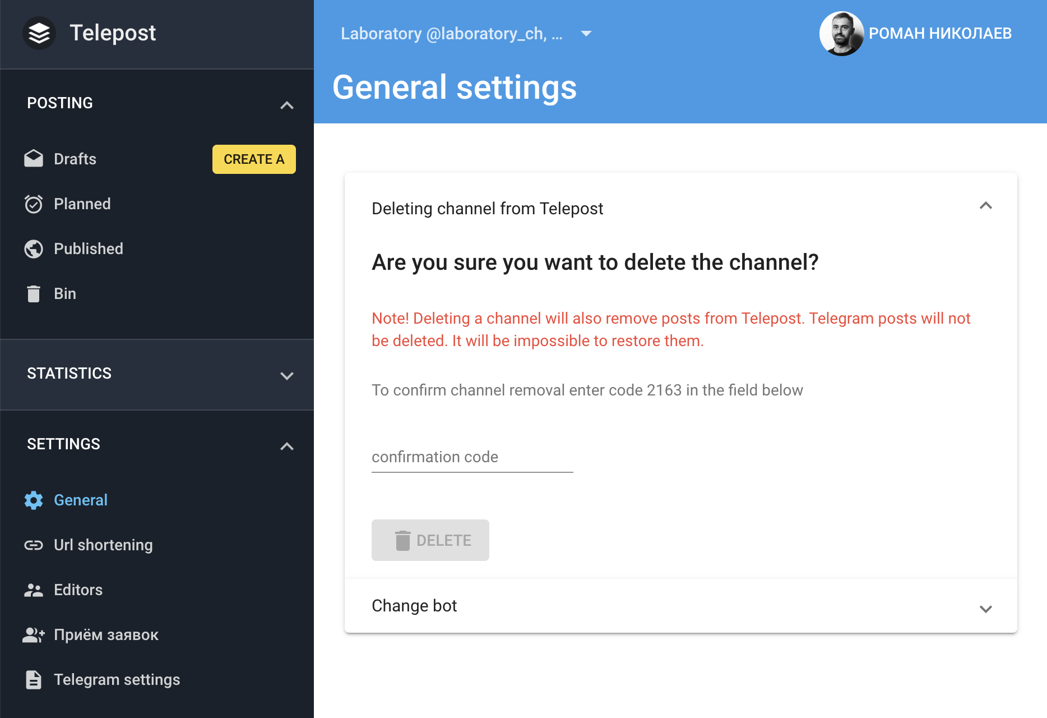Click the Editors people icon
The image size is (1047, 718).
coord(34,590)
